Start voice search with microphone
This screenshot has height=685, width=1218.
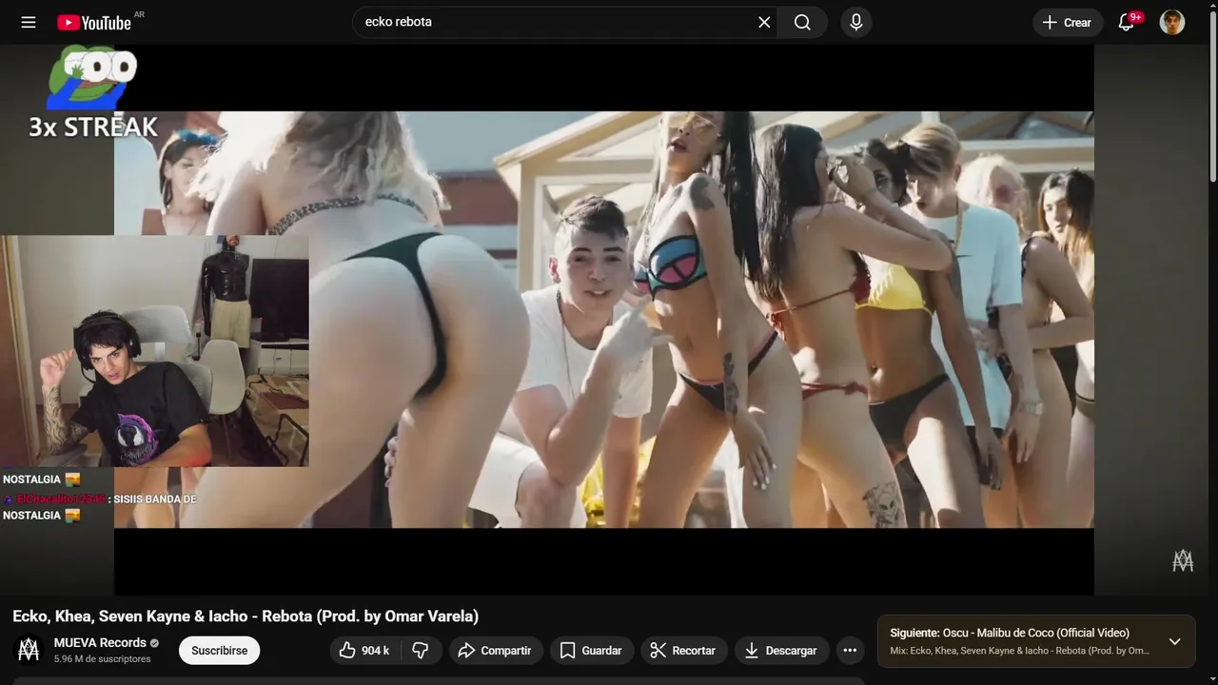[x=856, y=22]
